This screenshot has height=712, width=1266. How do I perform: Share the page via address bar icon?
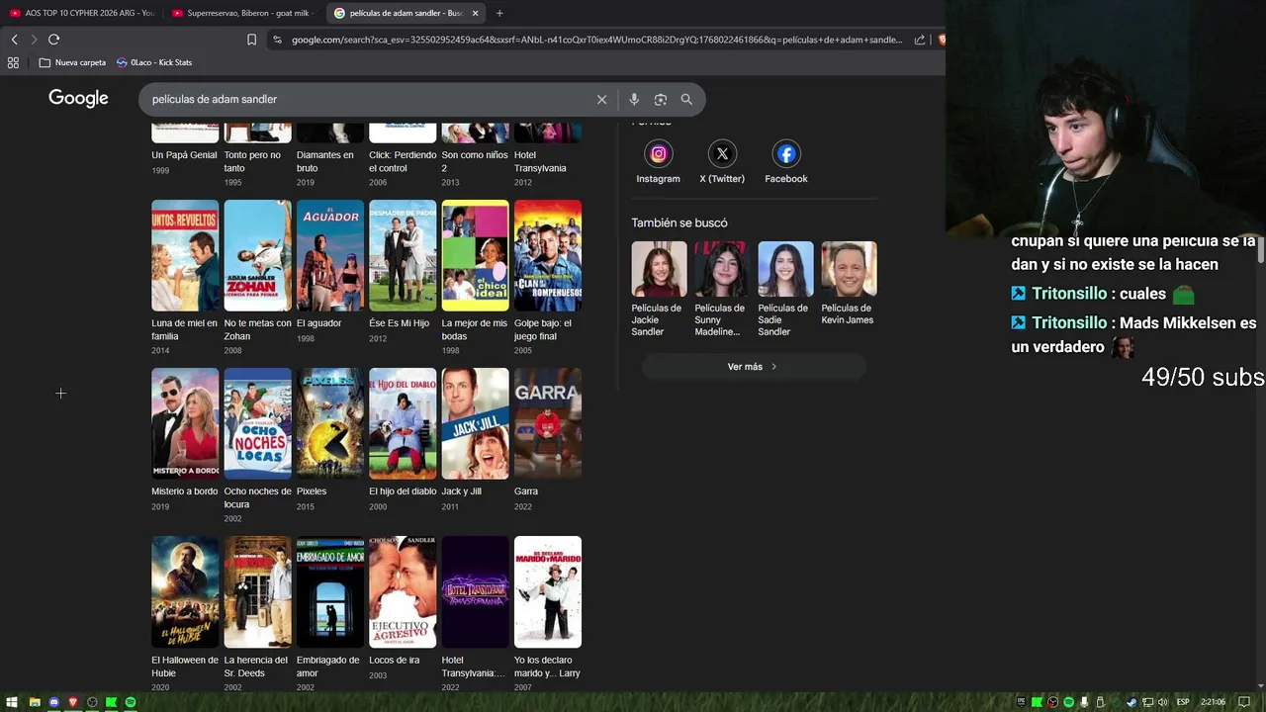(x=920, y=40)
